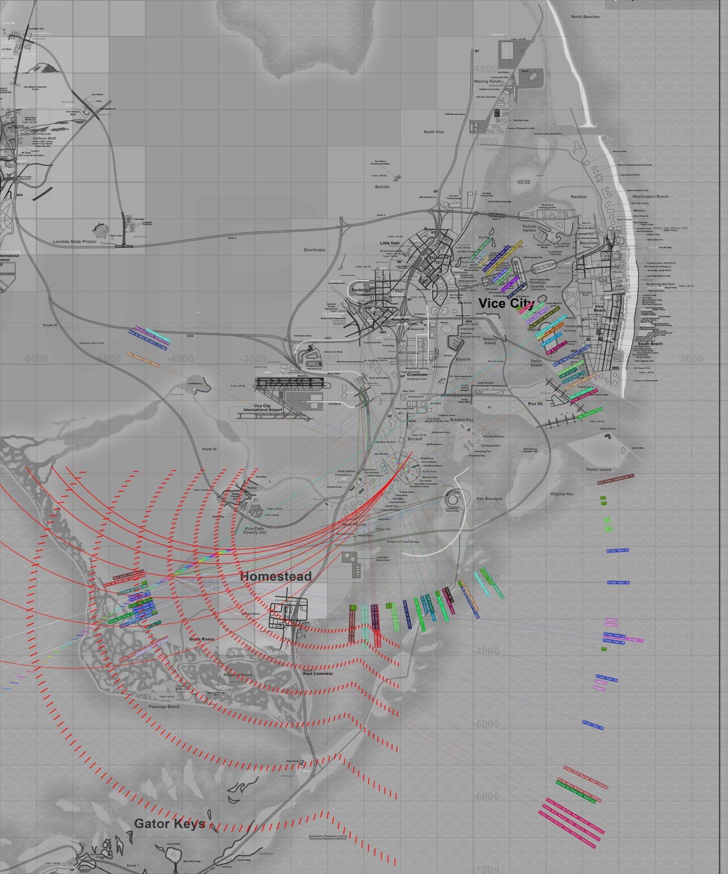The image size is (728, 874).
Task: Select the Washington Beach label
Action: (650, 196)
